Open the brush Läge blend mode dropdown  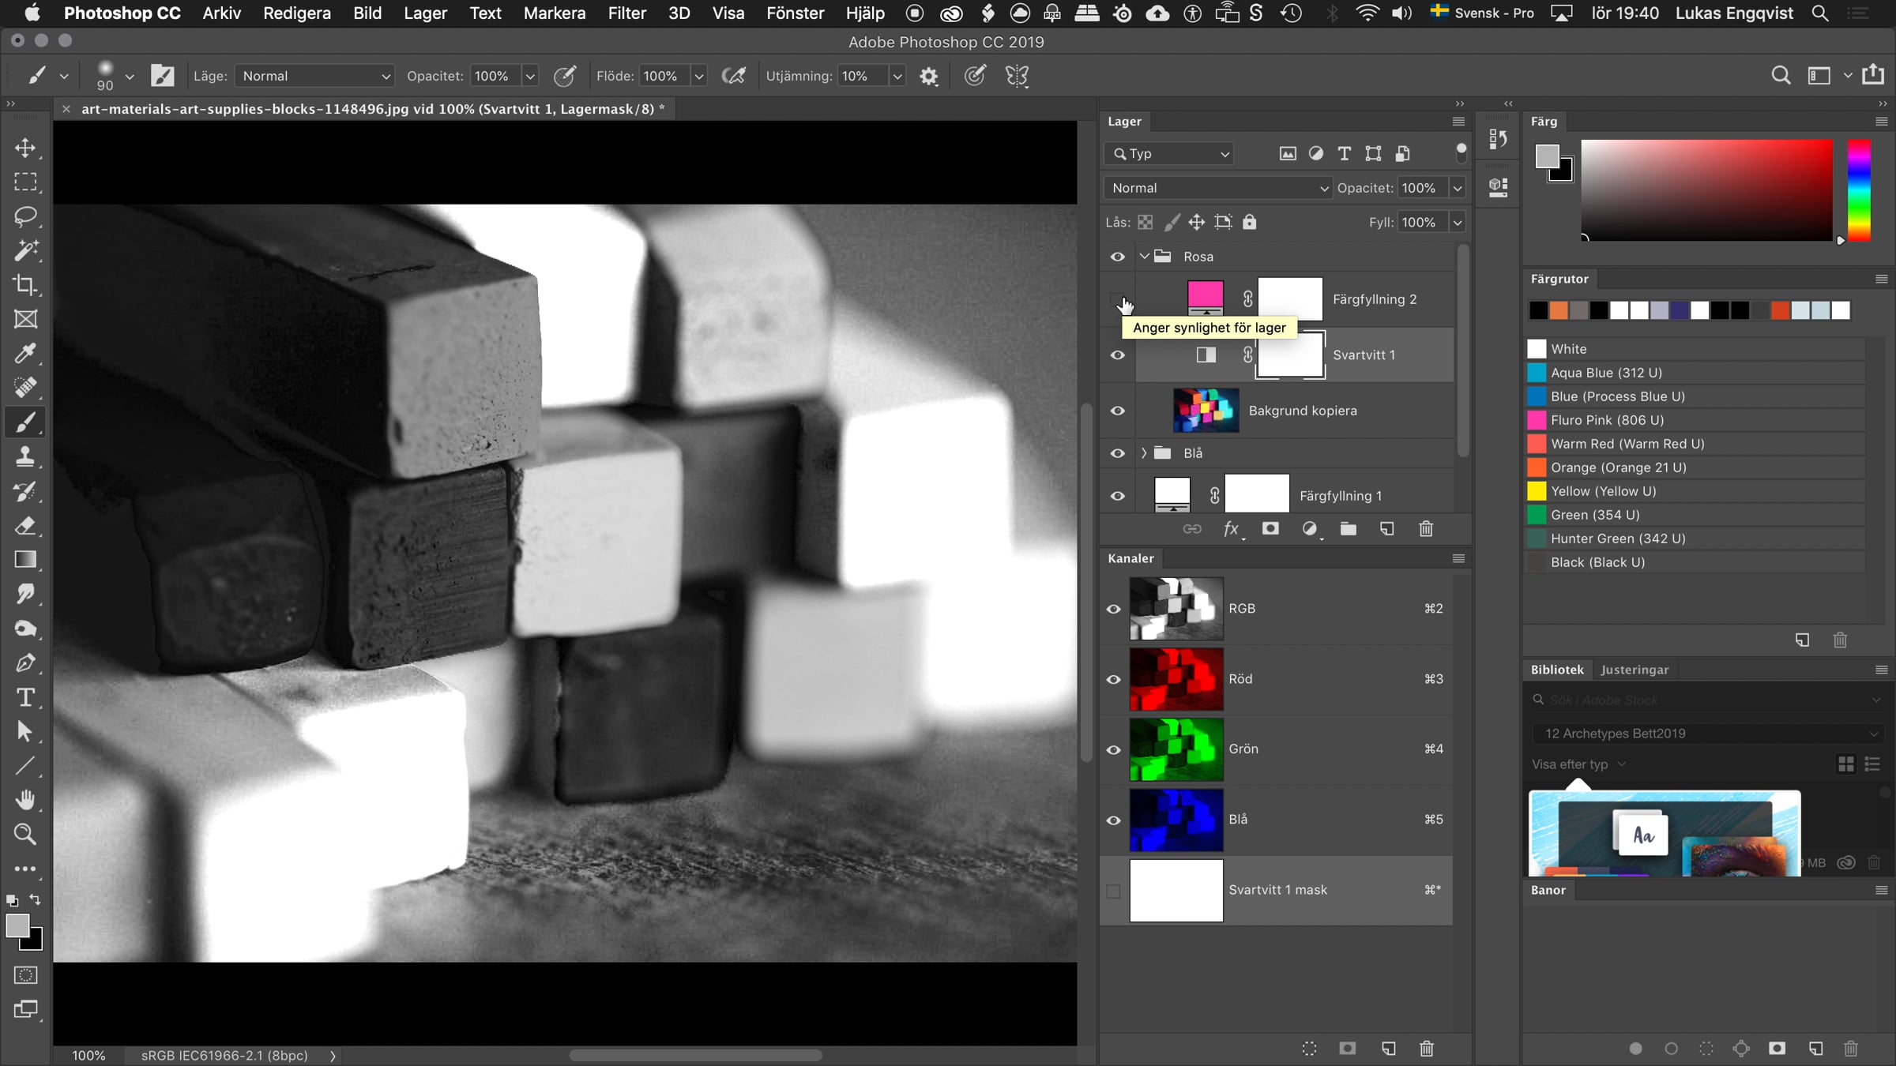314,76
